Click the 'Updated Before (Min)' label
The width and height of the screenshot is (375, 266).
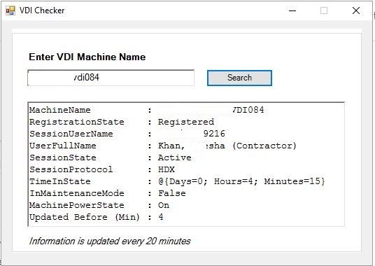tap(85, 217)
